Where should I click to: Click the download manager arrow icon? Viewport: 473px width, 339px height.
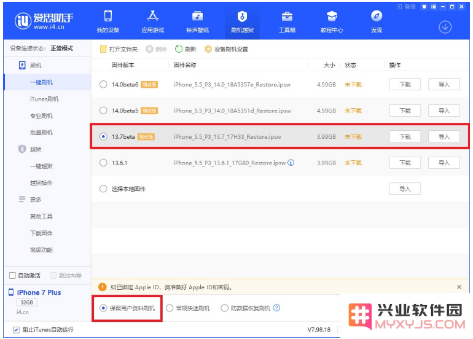pyautogui.click(x=445, y=27)
